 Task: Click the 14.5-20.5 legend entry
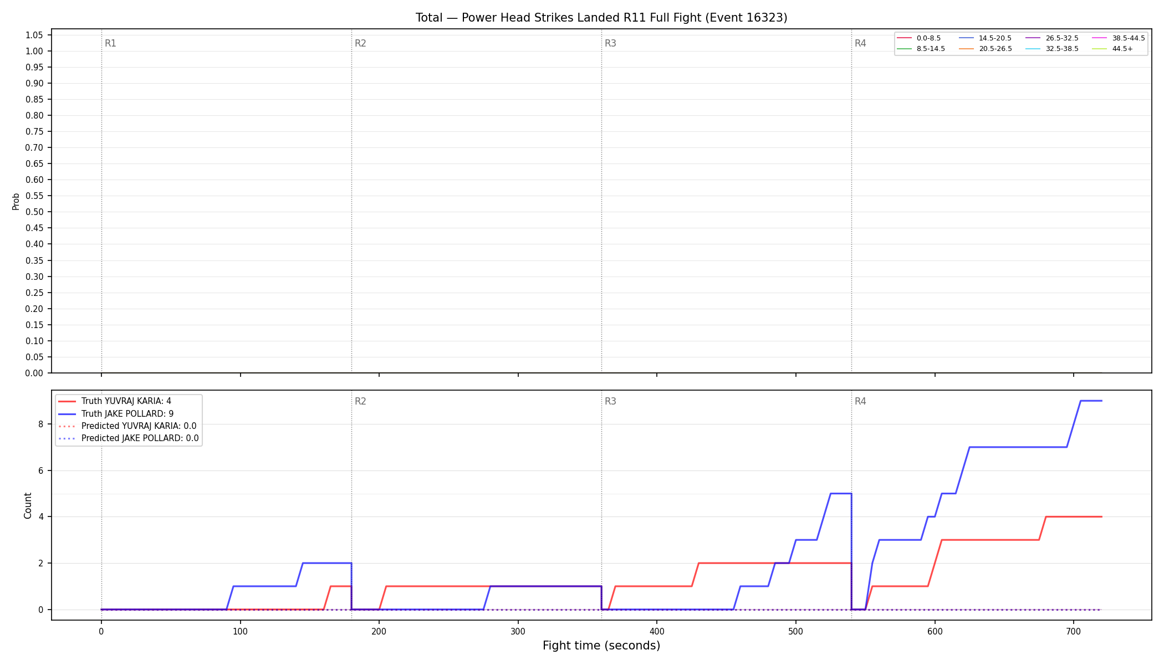(986, 38)
